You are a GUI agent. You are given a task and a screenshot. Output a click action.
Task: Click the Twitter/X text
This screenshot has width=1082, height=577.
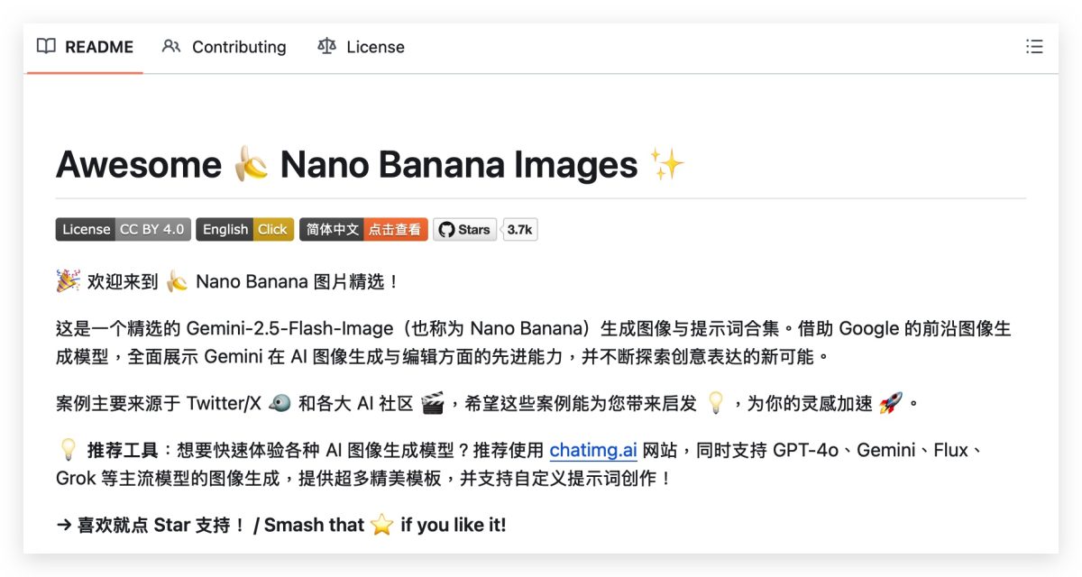pyautogui.click(x=224, y=404)
